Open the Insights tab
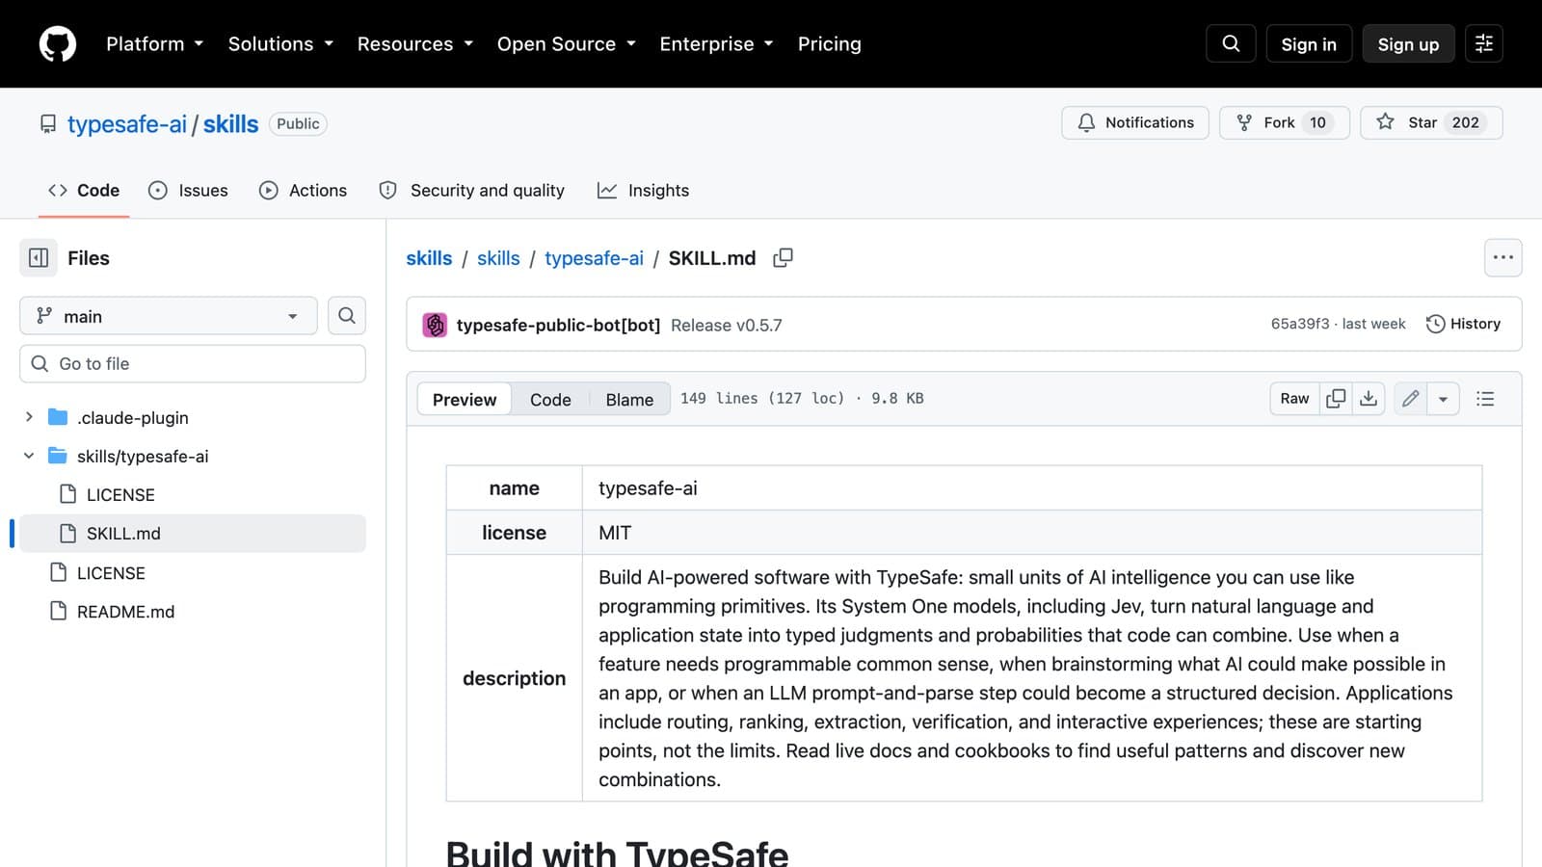1542x867 pixels. (x=644, y=191)
